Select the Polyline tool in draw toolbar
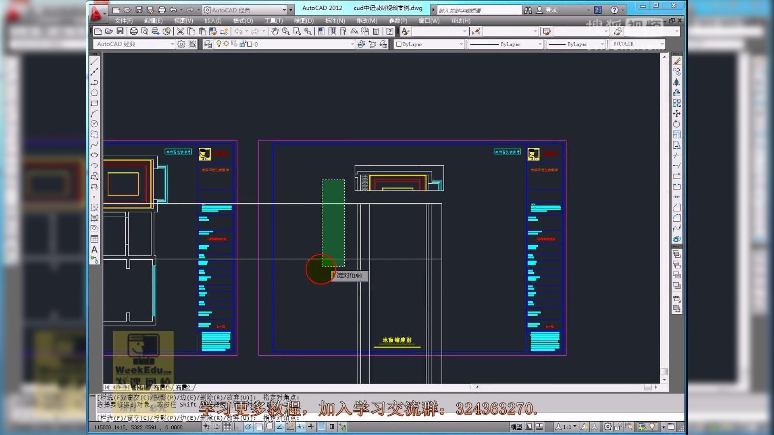The height and width of the screenshot is (435, 774). coord(94,82)
